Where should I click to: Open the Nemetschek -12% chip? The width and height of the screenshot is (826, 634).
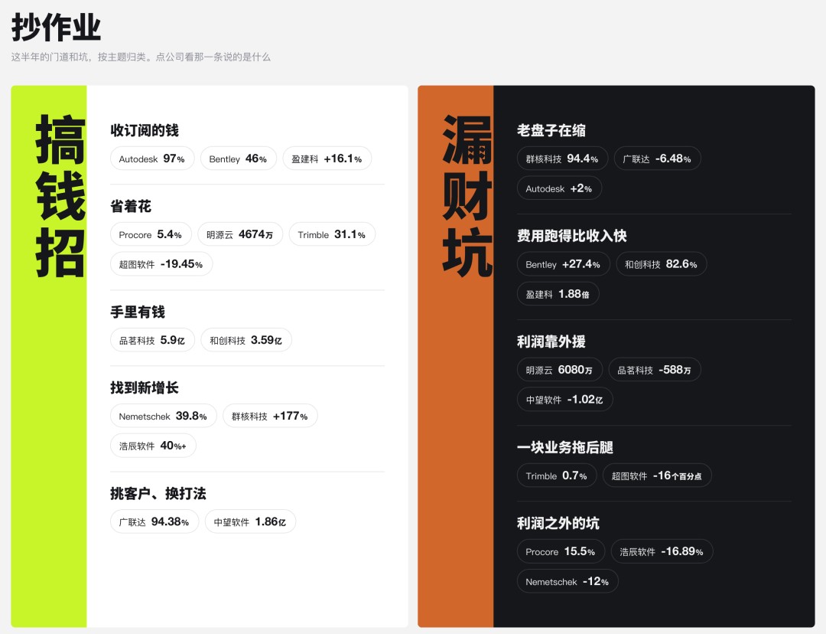[x=567, y=581]
